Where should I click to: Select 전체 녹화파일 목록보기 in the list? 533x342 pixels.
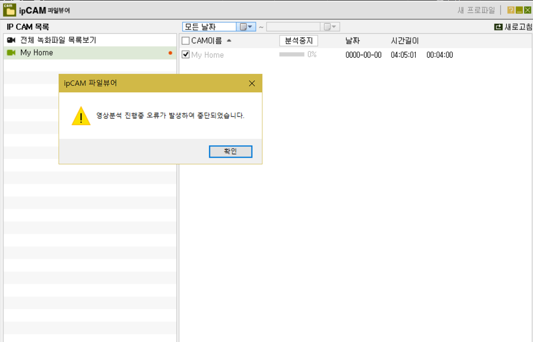pos(90,40)
